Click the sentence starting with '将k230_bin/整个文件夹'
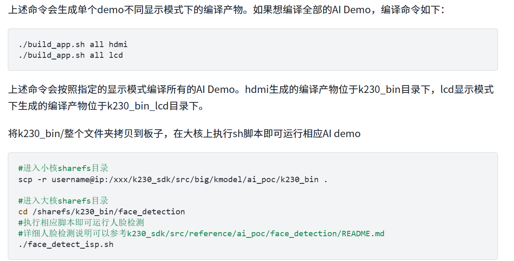 point(184,134)
